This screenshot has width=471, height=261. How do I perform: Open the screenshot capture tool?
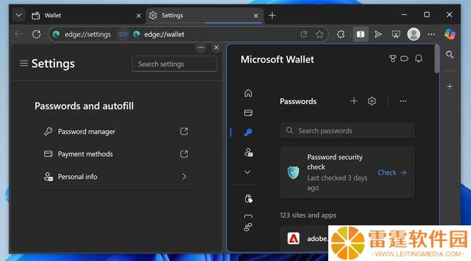point(396,34)
